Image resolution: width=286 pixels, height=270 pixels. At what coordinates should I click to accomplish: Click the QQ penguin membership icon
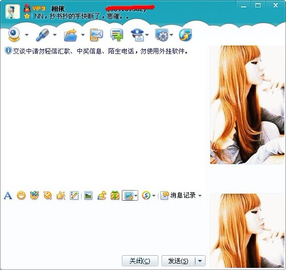pos(27,8)
